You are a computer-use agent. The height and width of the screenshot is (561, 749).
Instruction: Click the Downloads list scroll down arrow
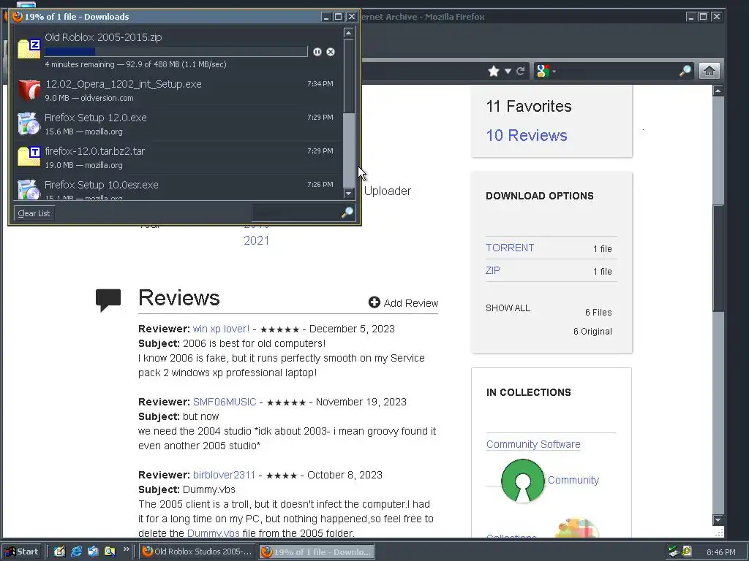[349, 193]
